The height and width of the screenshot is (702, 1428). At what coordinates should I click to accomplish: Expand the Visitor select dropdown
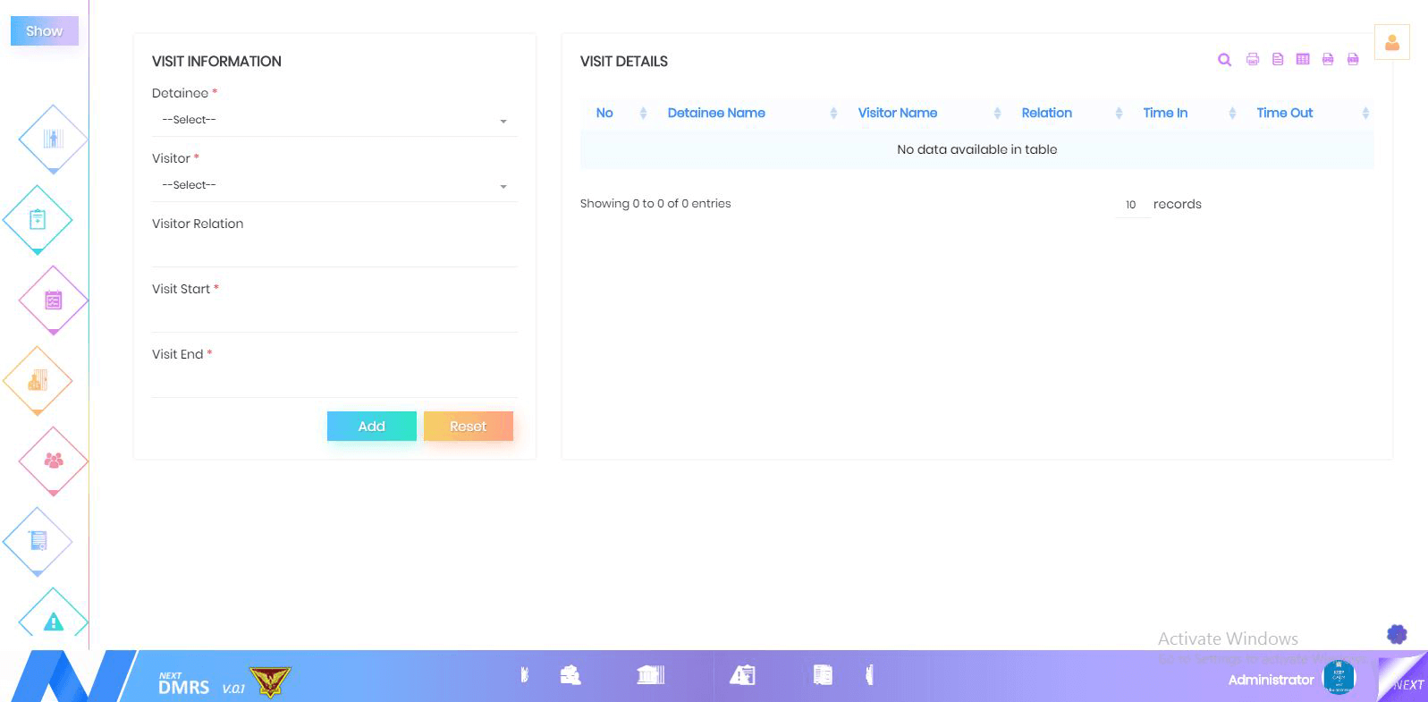(x=334, y=186)
